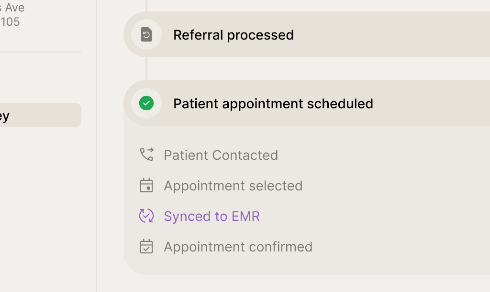Image resolution: width=490 pixels, height=292 pixels.
Task: Click the timeline connector above Referral processed
Action: (x=146, y=5)
